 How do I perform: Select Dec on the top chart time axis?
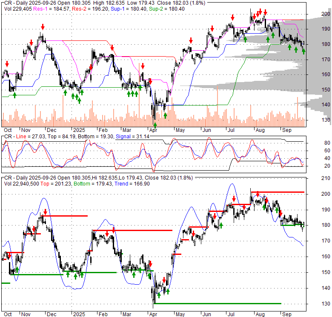[52, 130]
